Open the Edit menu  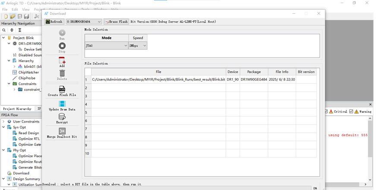(x=15, y=9)
